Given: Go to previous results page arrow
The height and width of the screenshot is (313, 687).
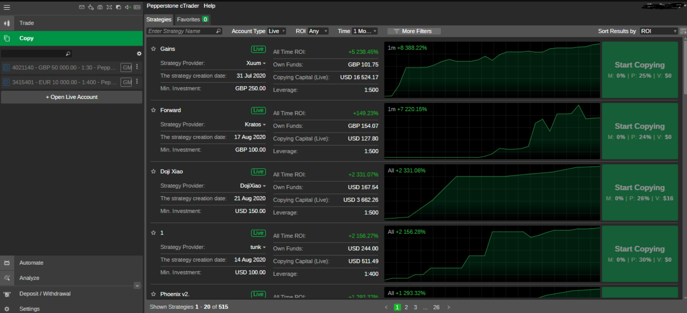Looking at the screenshot, I should 386,307.
